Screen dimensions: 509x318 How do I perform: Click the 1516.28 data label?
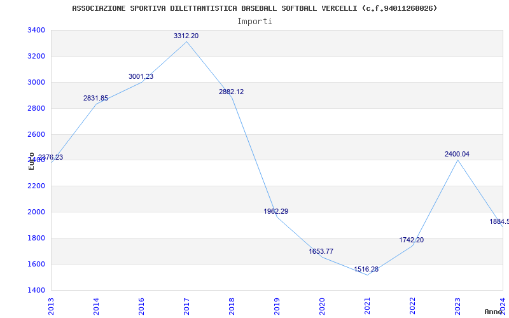click(366, 269)
